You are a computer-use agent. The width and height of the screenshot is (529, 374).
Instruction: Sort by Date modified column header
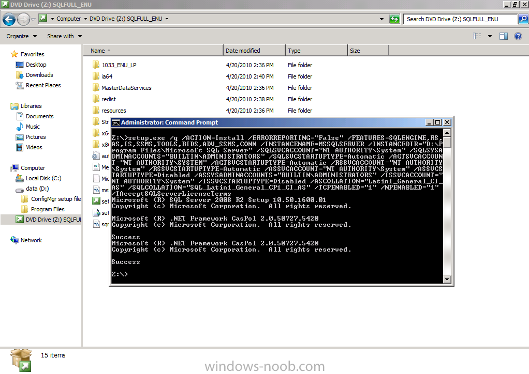[254, 51]
